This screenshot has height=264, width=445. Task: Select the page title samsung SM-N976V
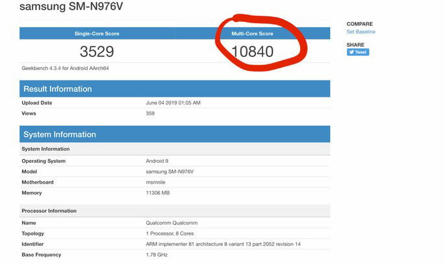[71, 6]
